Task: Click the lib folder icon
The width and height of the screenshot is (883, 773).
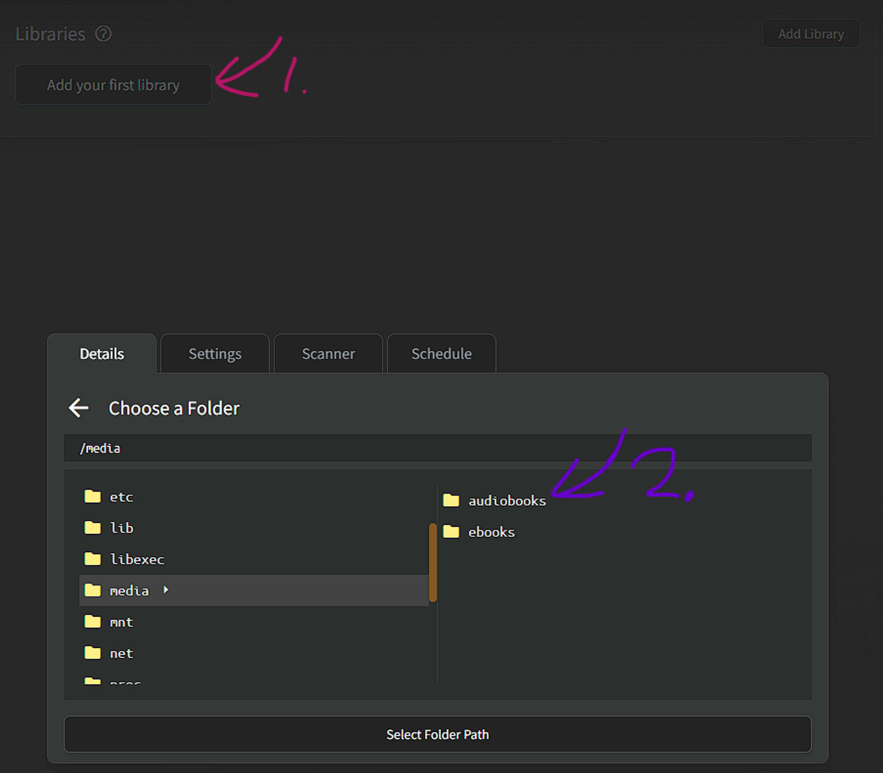Action: click(x=92, y=528)
